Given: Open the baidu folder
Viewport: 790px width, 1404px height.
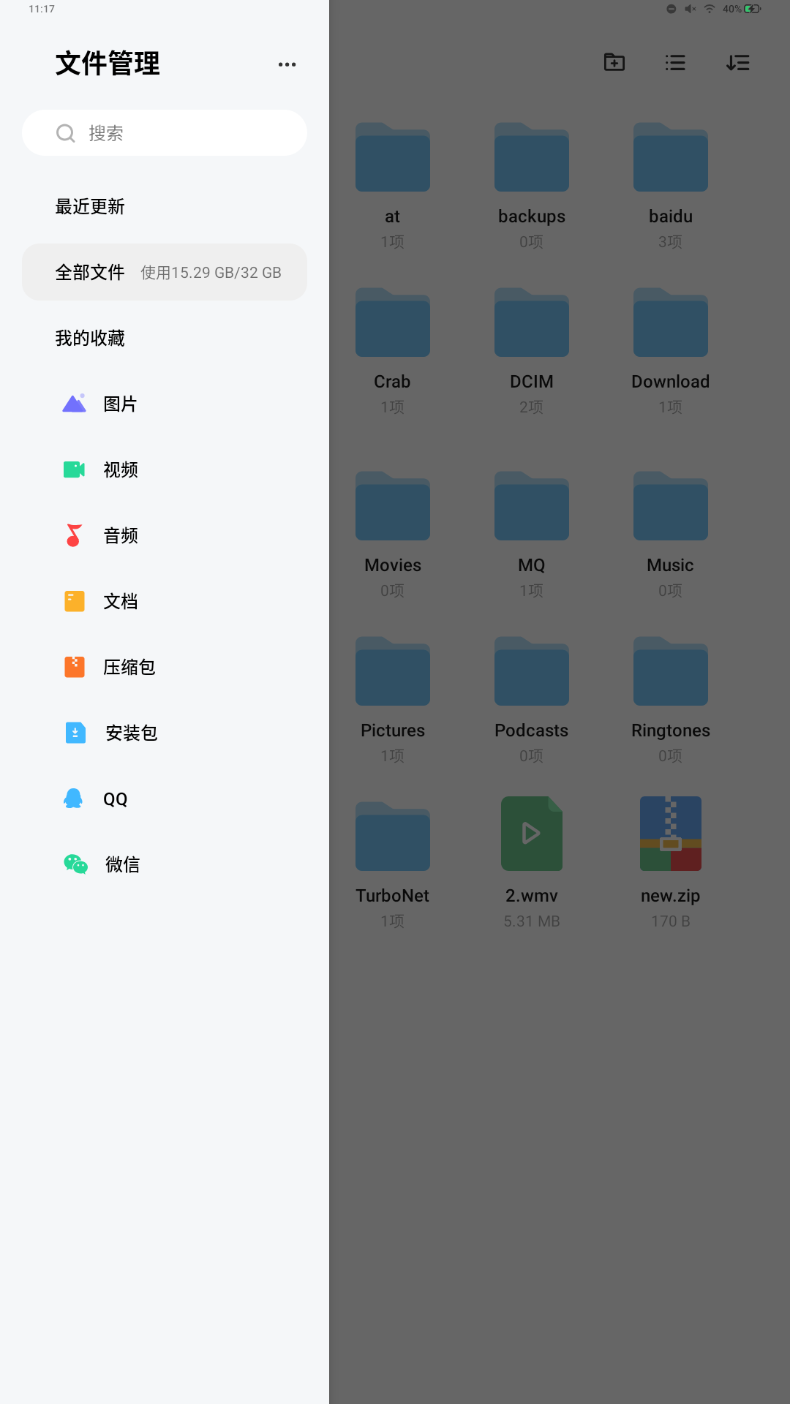Looking at the screenshot, I should pyautogui.click(x=671, y=157).
